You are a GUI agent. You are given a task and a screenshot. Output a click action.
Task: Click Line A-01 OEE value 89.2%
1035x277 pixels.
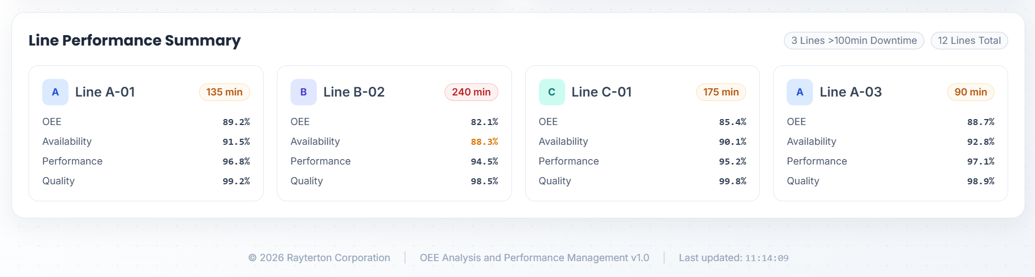(x=236, y=122)
